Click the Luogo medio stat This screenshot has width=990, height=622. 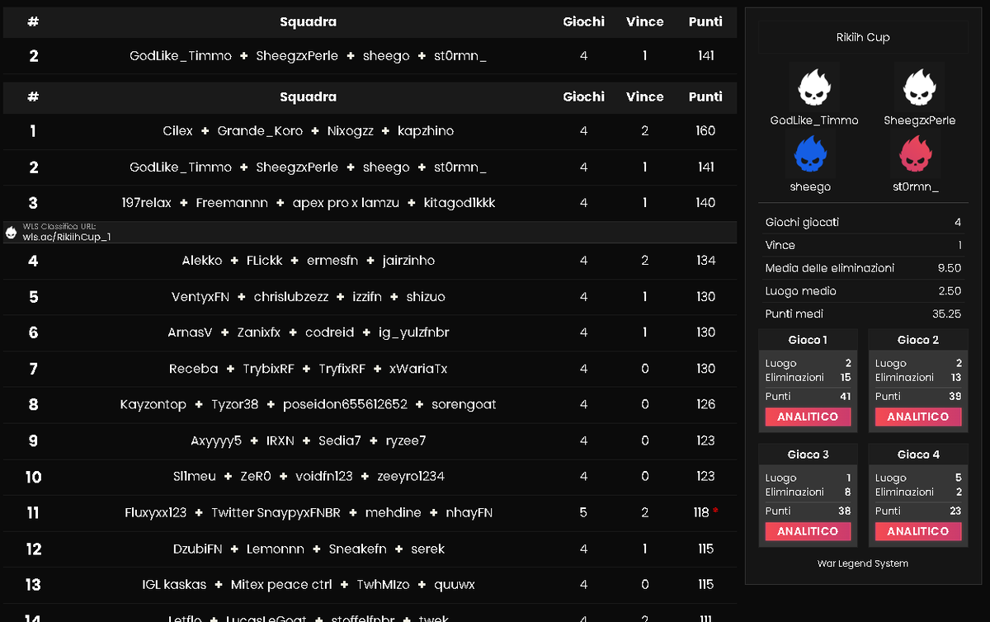pos(863,291)
